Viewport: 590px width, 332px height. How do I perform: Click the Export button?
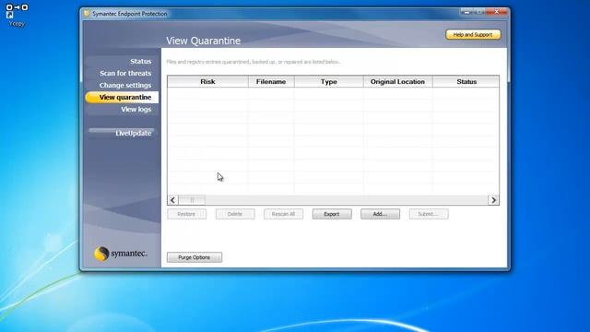[332, 214]
